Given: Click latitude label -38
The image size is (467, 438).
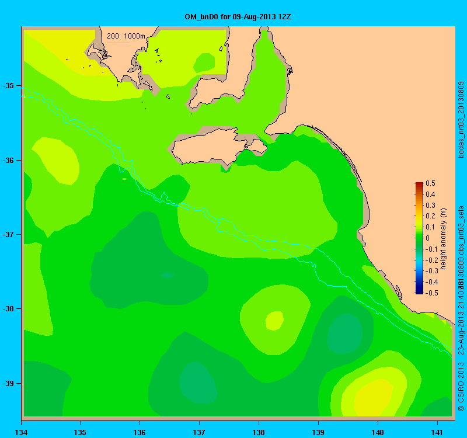Looking at the screenshot, I should pos(9,309).
